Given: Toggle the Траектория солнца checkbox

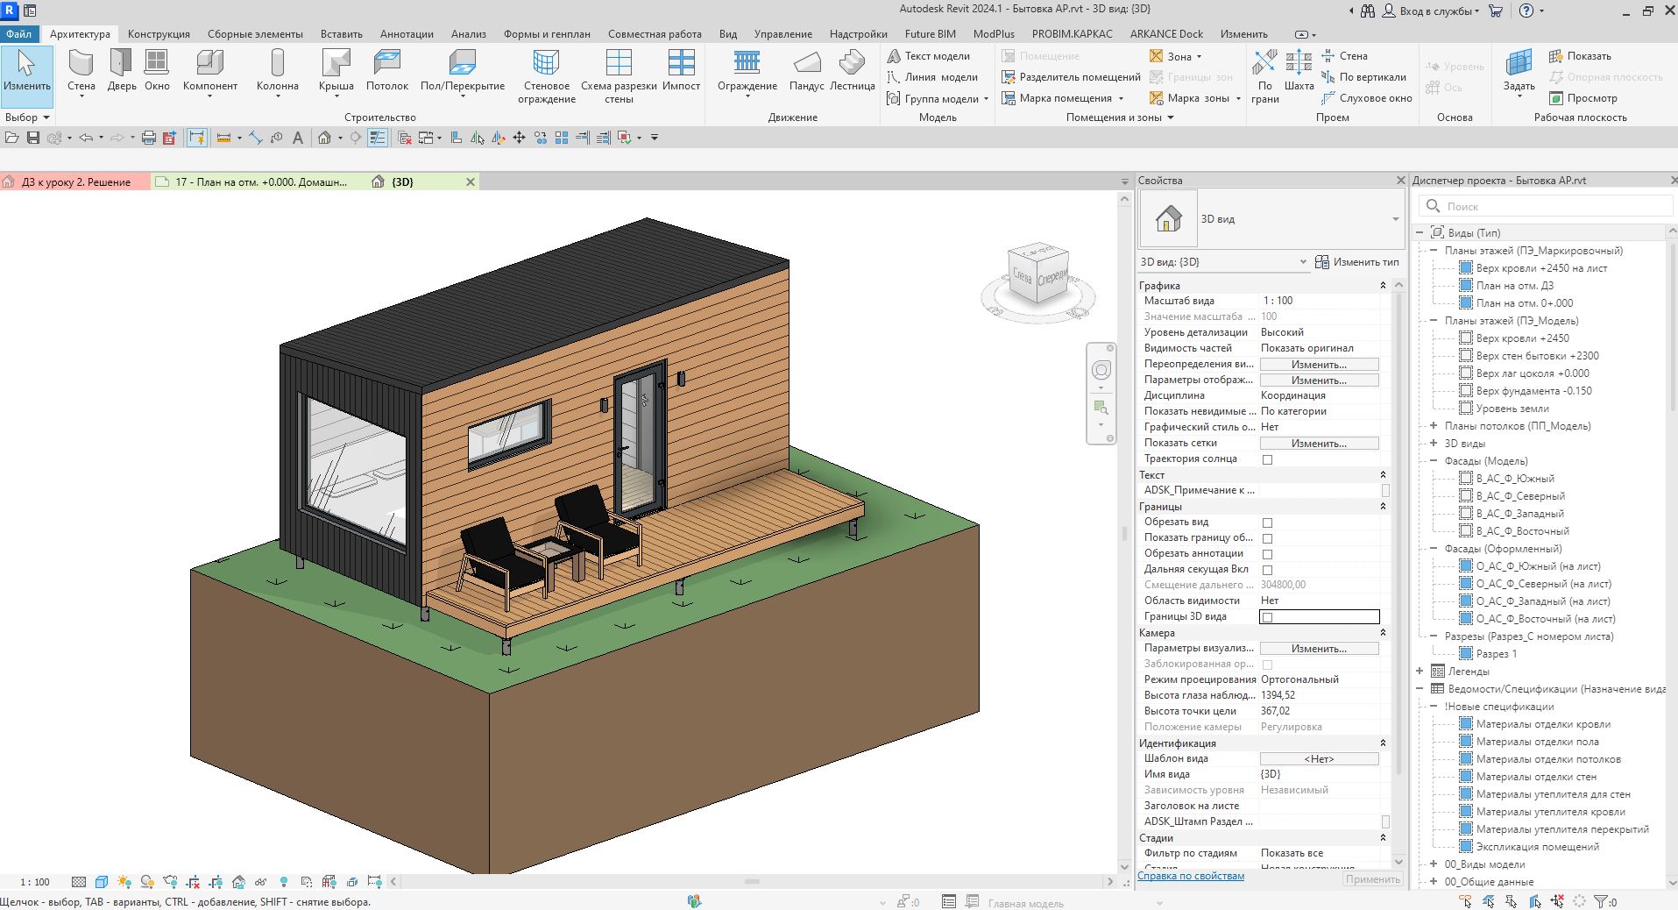Looking at the screenshot, I should click(1267, 459).
